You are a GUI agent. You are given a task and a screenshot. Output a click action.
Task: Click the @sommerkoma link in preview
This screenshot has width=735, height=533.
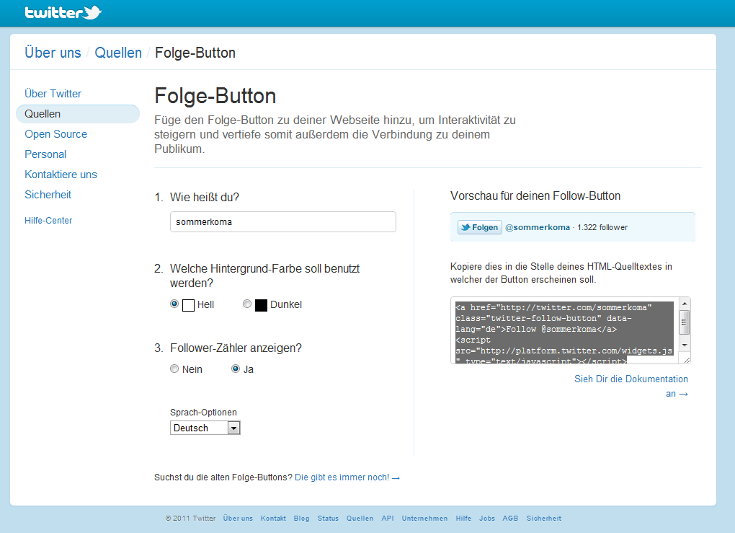(x=537, y=228)
